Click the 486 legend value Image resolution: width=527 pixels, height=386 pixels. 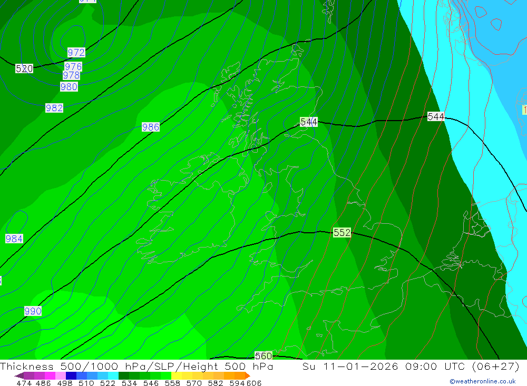click(x=43, y=383)
